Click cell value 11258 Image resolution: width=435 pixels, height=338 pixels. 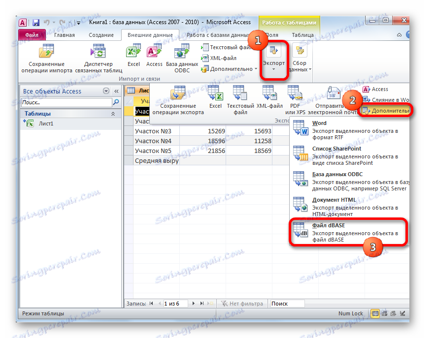tap(249, 141)
